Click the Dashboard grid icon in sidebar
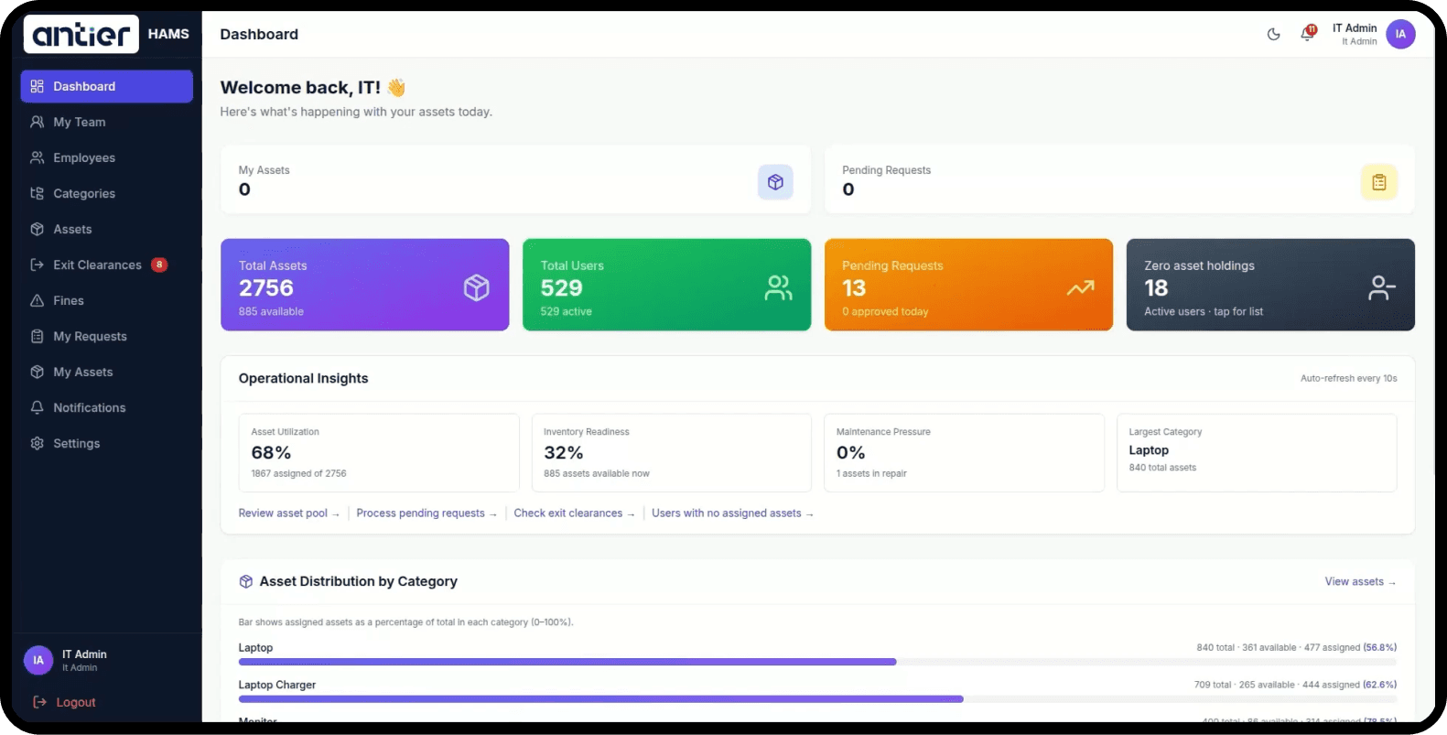 [38, 86]
